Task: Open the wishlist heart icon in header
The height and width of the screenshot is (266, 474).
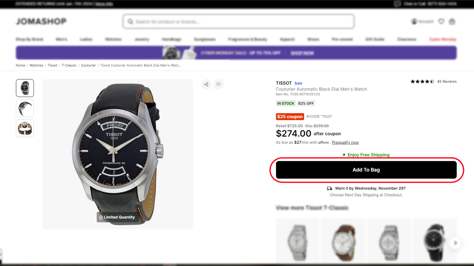Action: pyautogui.click(x=441, y=21)
